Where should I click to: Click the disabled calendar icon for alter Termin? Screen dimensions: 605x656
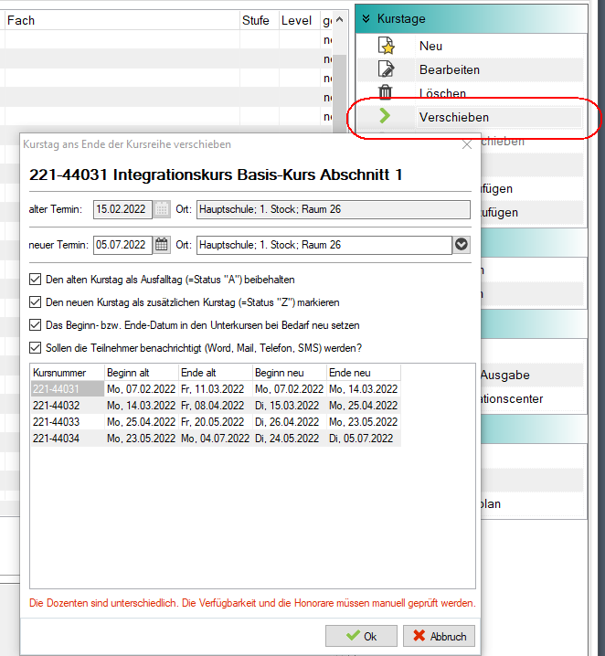point(162,209)
